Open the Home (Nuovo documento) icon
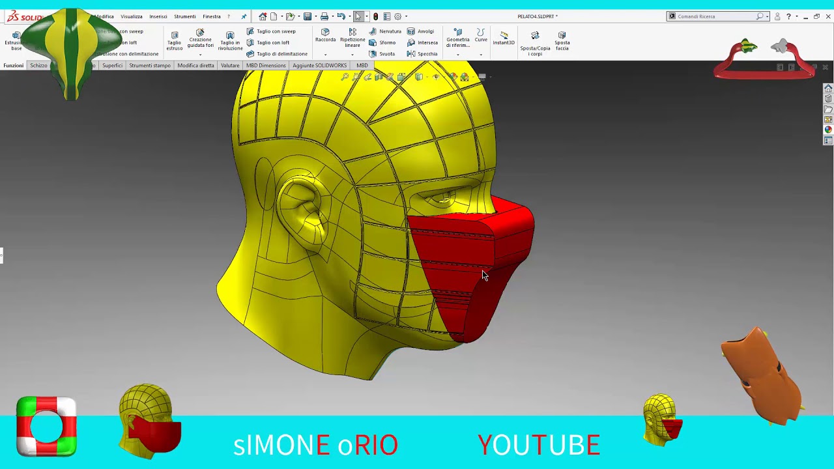The width and height of the screenshot is (834, 469). (x=263, y=16)
